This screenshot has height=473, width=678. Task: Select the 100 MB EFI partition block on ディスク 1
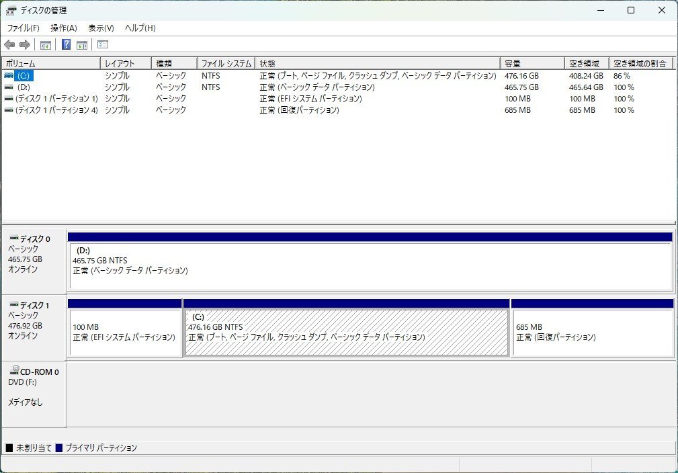click(x=125, y=333)
